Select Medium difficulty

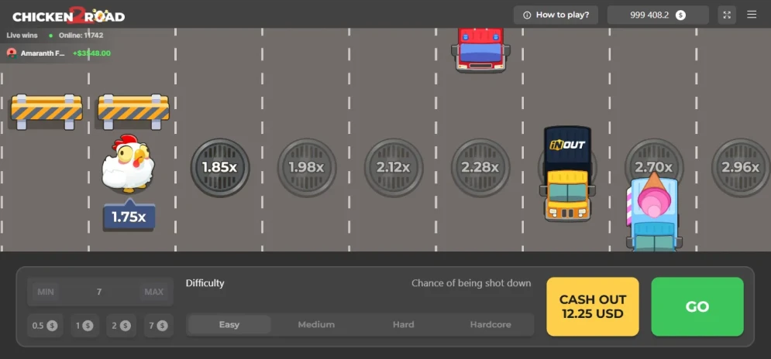[316, 325]
